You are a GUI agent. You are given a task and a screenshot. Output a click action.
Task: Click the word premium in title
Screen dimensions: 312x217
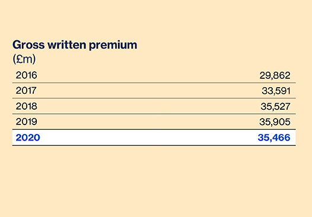click(x=113, y=46)
